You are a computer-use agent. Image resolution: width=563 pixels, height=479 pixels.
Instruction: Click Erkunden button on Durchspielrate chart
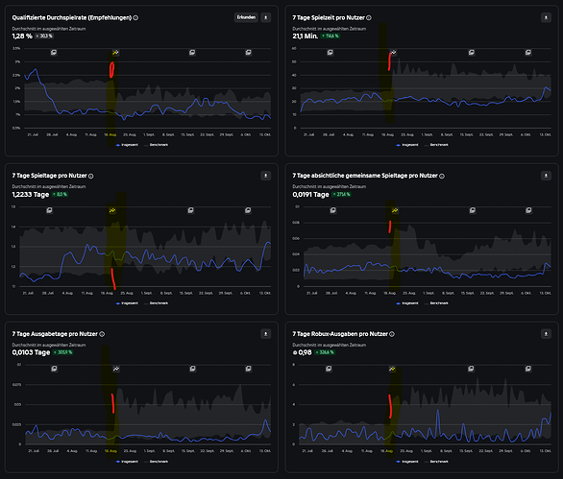click(x=246, y=17)
